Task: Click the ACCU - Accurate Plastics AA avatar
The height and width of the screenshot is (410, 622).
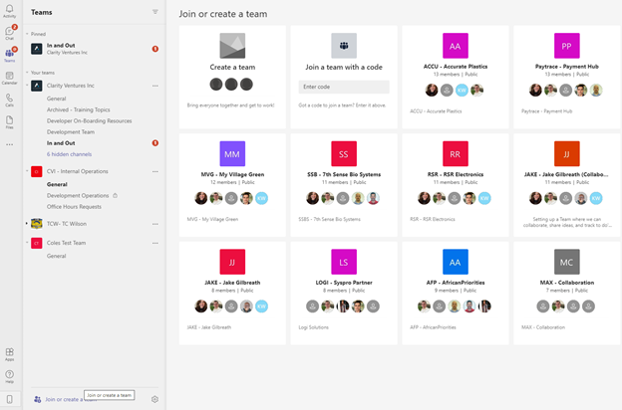Action: pyautogui.click(x=456, y=46)
